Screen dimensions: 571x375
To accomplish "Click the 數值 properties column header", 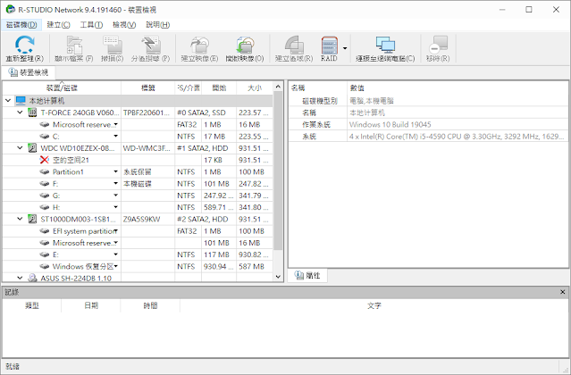I will 458,87.
